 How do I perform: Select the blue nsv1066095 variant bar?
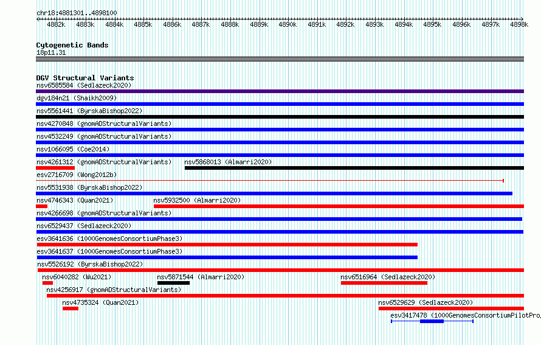click(x=280, y=155)
